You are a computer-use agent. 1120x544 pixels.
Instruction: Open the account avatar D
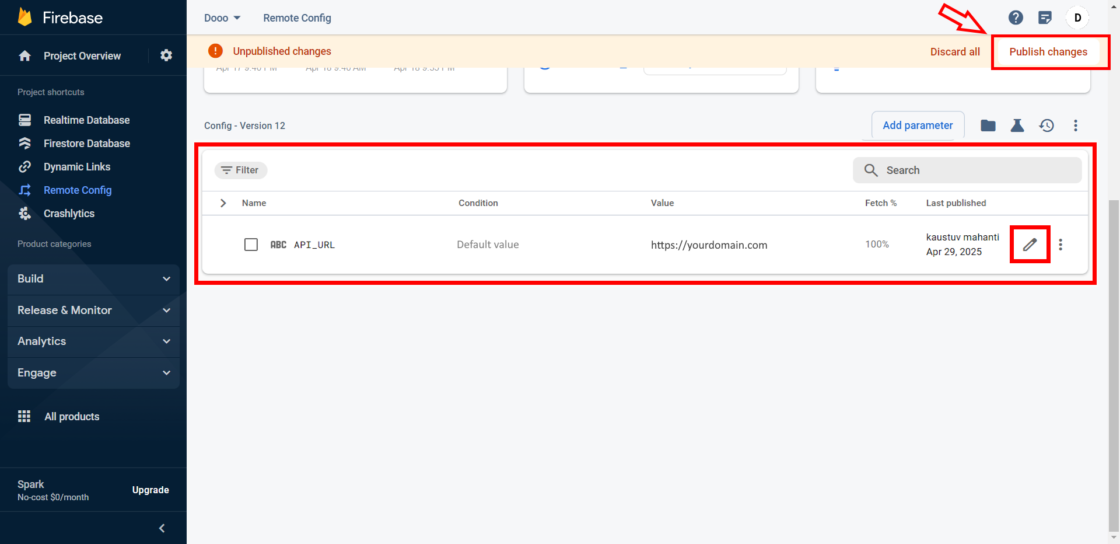(x=1077, y=18)
